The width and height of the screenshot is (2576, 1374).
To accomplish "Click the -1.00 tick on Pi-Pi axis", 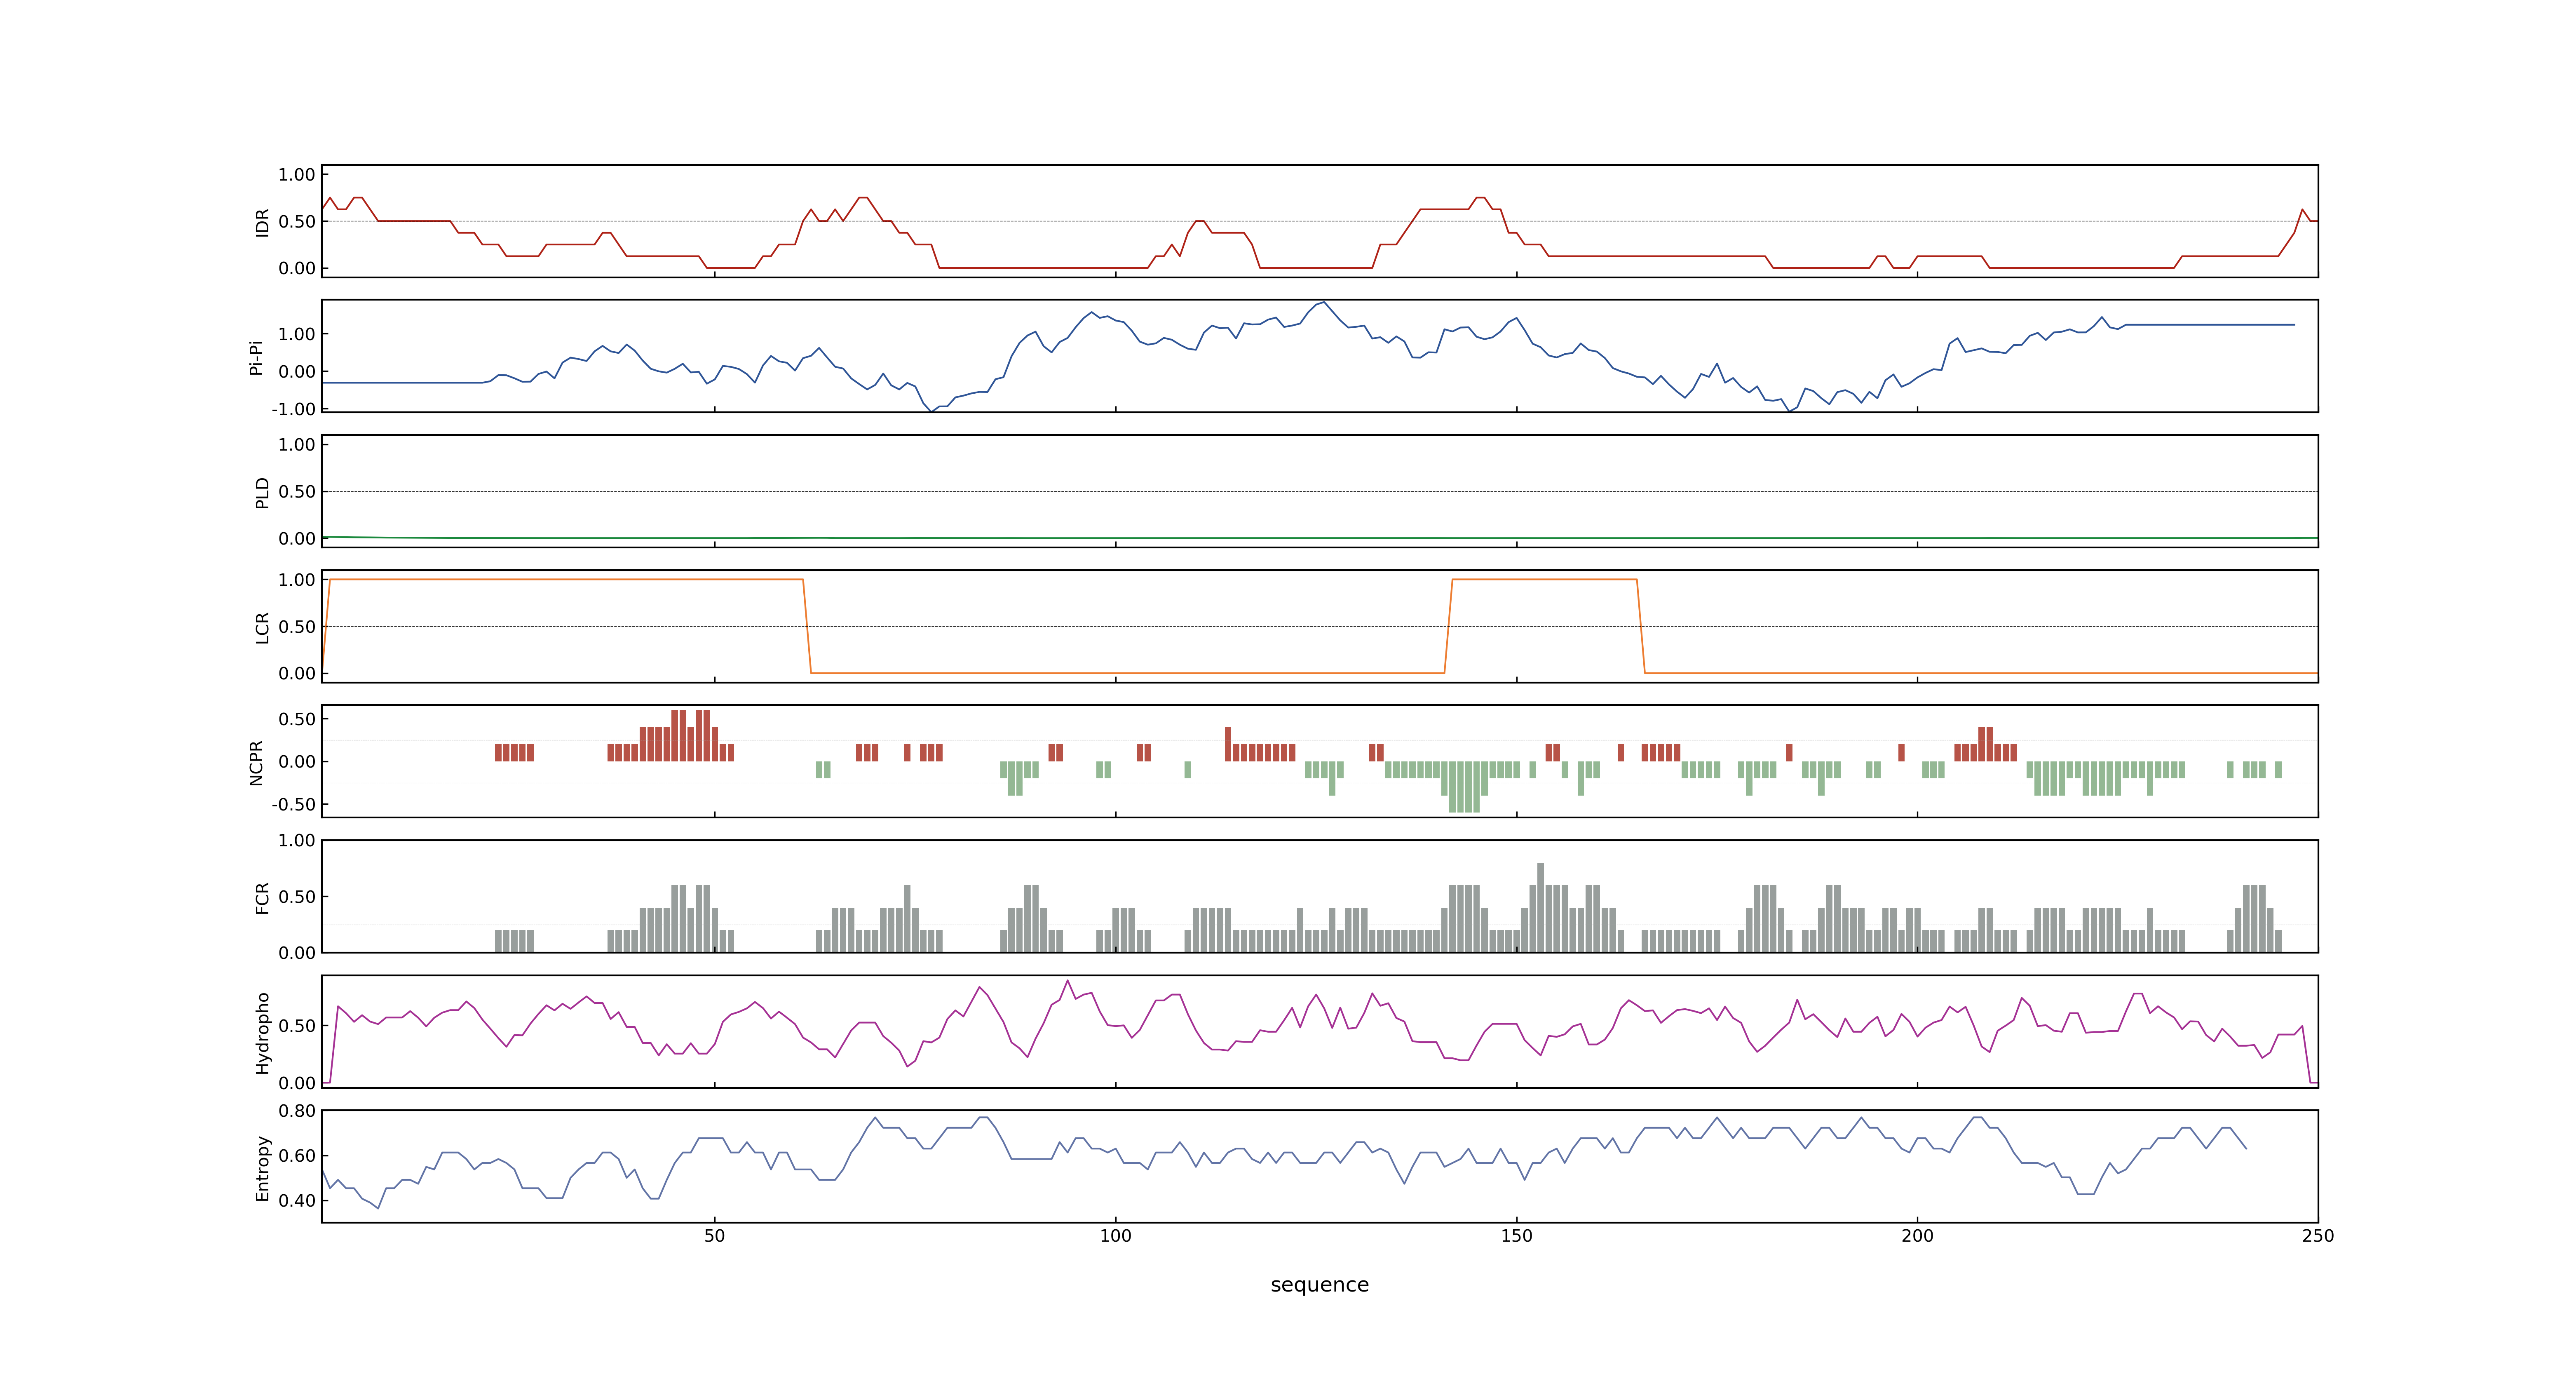I will (293, 409).
